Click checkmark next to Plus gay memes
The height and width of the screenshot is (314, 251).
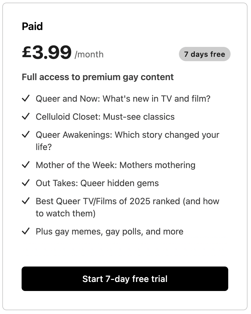click(26, 232)
